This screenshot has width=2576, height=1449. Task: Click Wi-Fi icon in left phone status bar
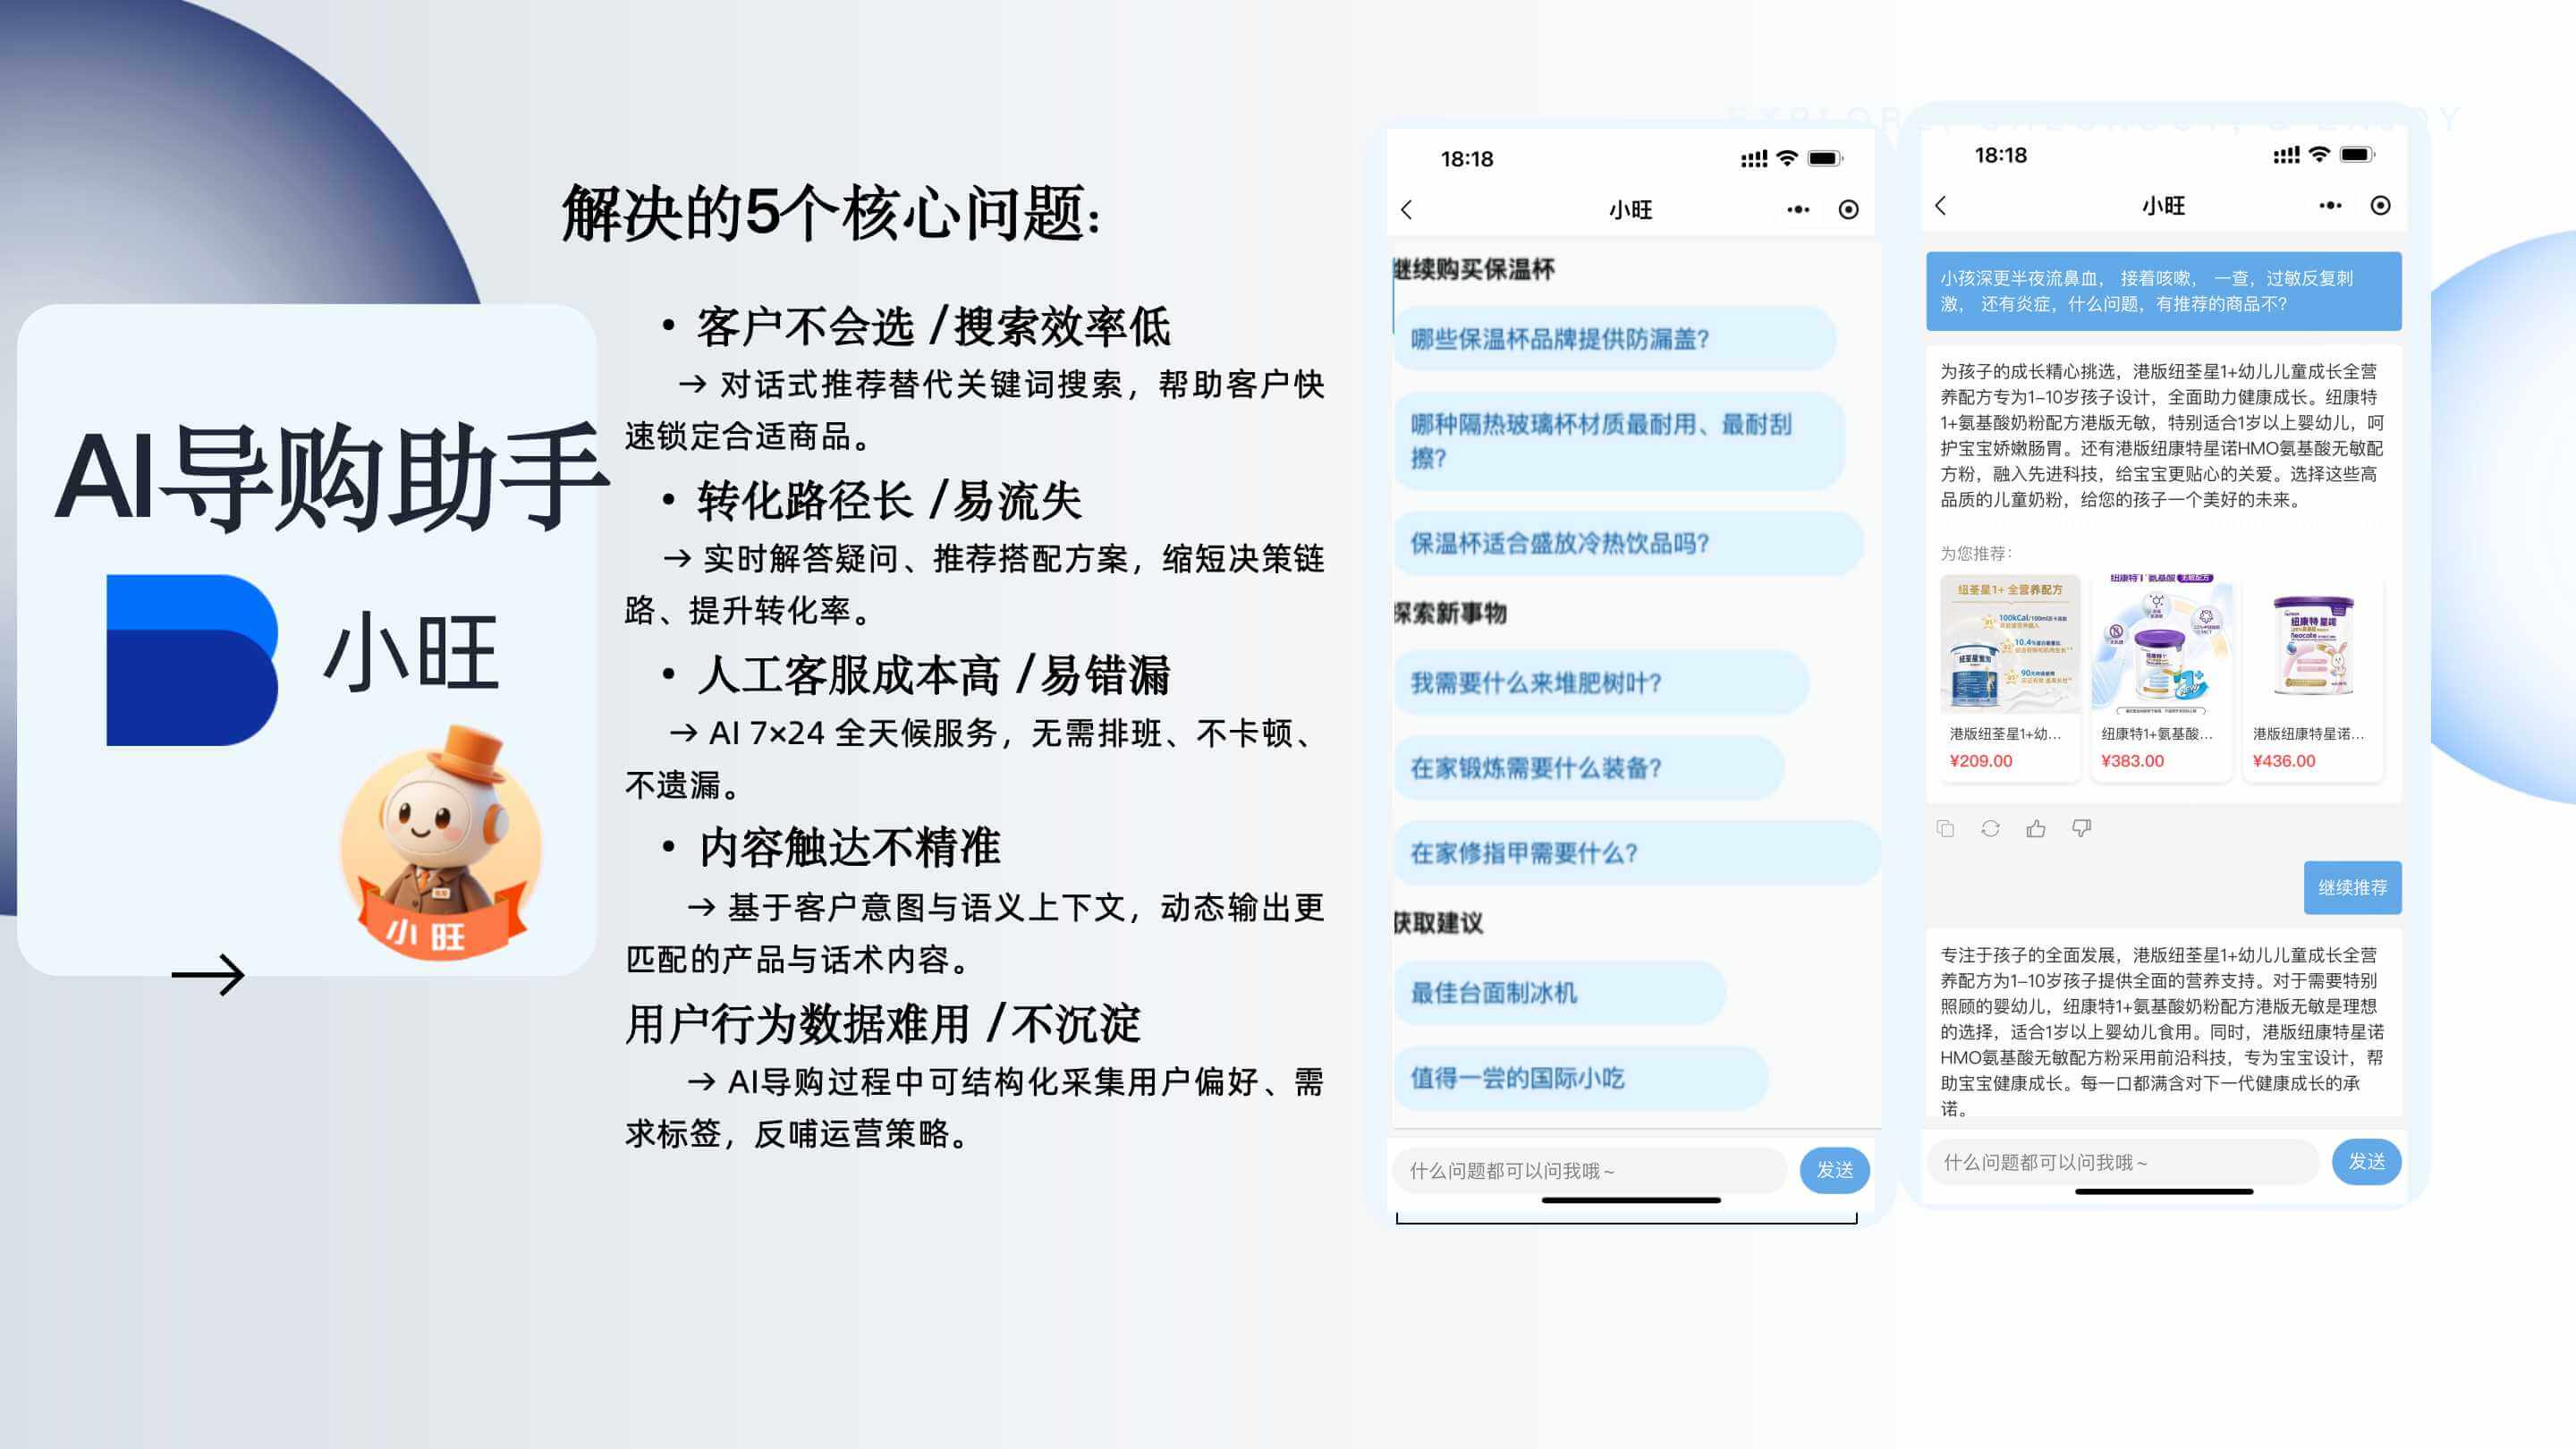pyautogui.click(x=1787, y=159)
